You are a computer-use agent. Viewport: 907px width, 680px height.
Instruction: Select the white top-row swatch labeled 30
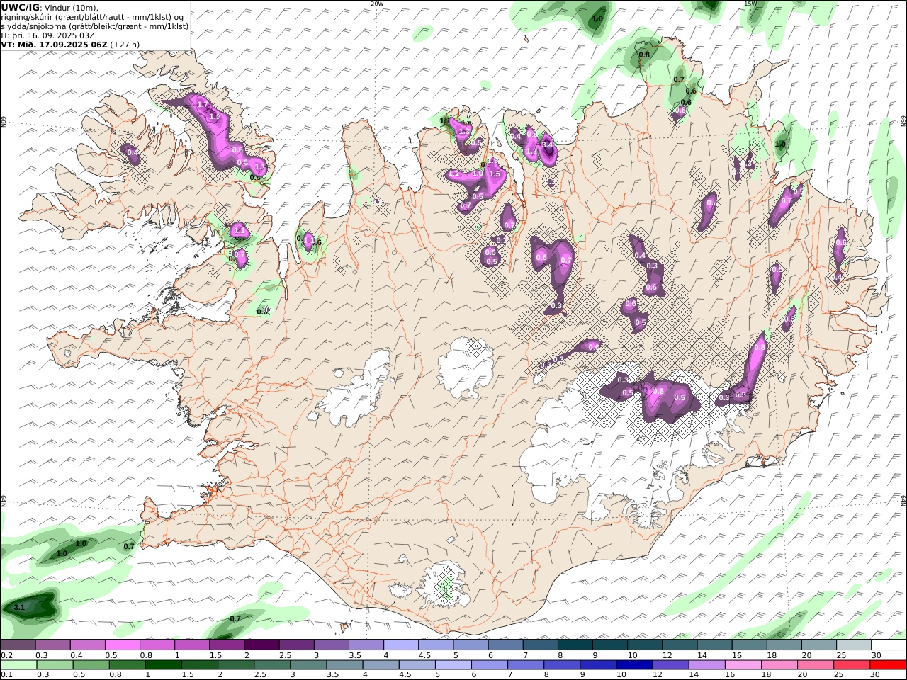889,645
